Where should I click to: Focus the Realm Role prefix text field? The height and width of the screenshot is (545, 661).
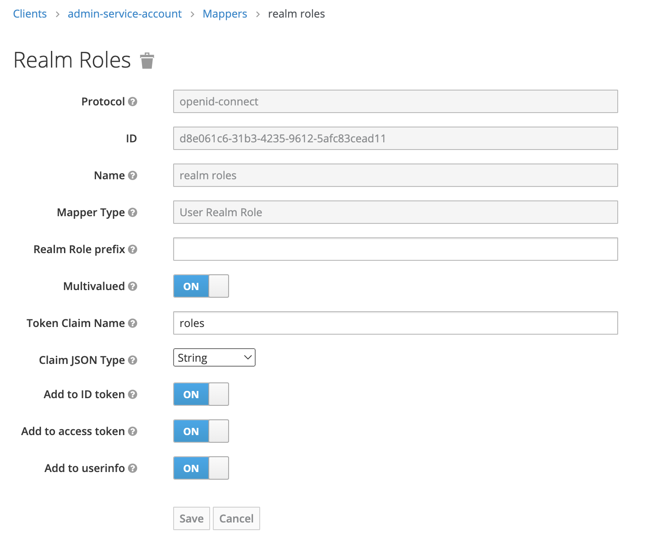[x=395, y=249]
